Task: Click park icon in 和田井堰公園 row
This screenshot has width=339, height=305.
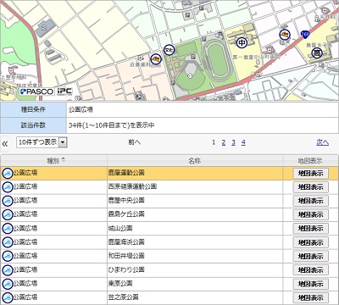Action: [8, 256]
